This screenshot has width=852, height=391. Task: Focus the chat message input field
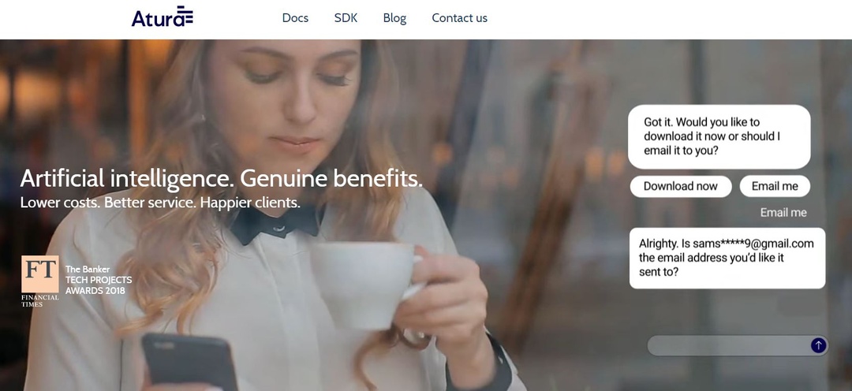tap(729, 345)
